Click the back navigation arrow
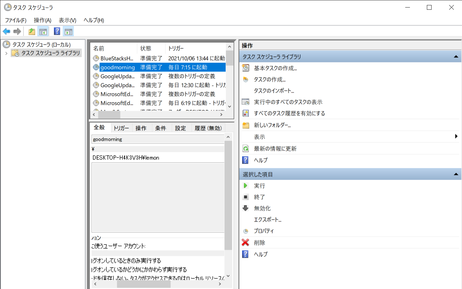Viewport: 462px width, 289px height. [x=6, y=31]
